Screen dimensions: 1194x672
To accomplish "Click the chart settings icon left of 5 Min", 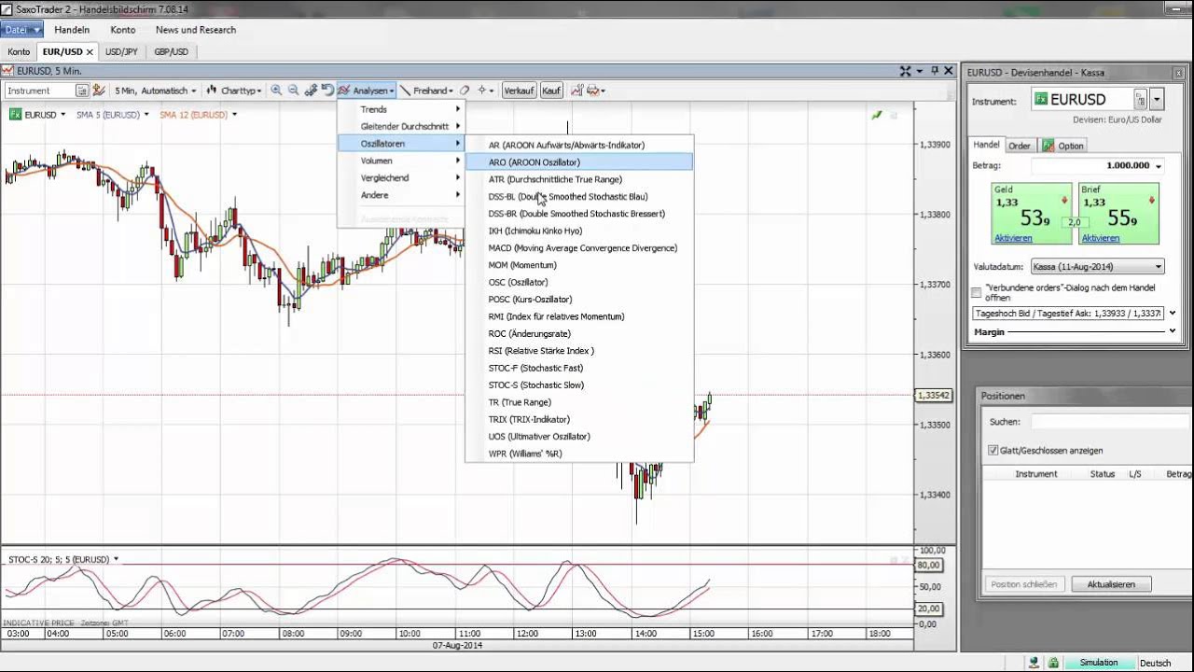I will click(x=99, y=91).
